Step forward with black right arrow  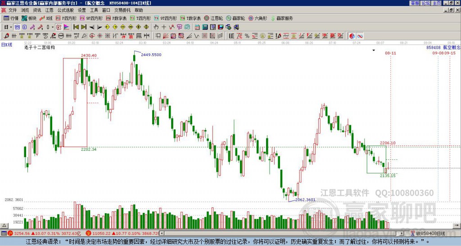[x=99, y=27]
